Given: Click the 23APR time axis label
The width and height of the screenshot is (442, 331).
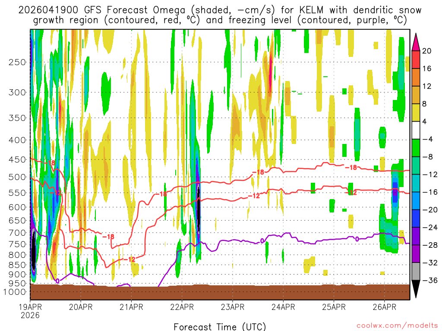Looking at the screenshot, I should 233,307.
